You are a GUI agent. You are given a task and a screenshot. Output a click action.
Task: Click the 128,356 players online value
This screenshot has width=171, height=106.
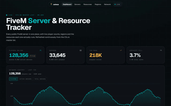19,55
